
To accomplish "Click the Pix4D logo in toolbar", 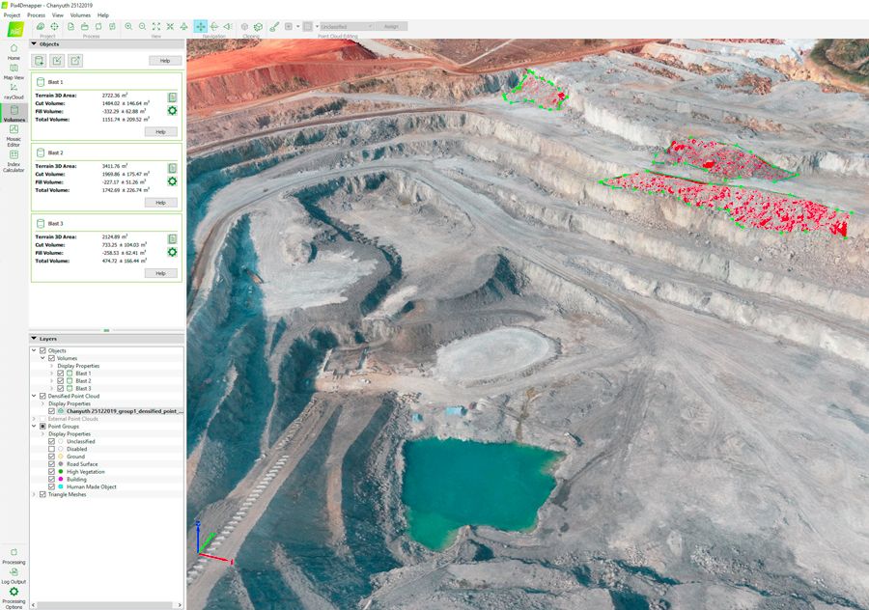I will click(x=14, y=29).
